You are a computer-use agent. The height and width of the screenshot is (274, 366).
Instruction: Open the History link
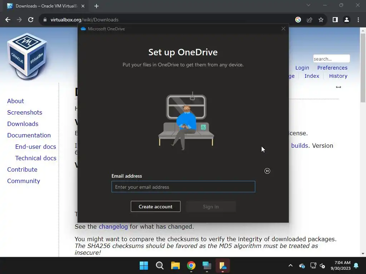[338, 76]
